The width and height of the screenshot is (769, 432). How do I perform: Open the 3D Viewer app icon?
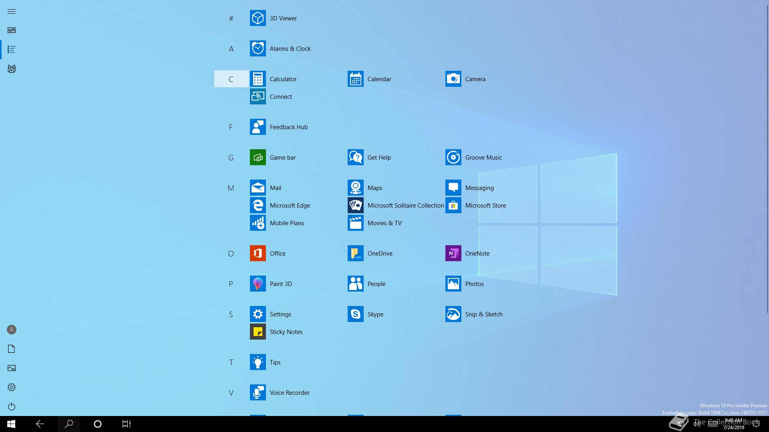(258, 18)
